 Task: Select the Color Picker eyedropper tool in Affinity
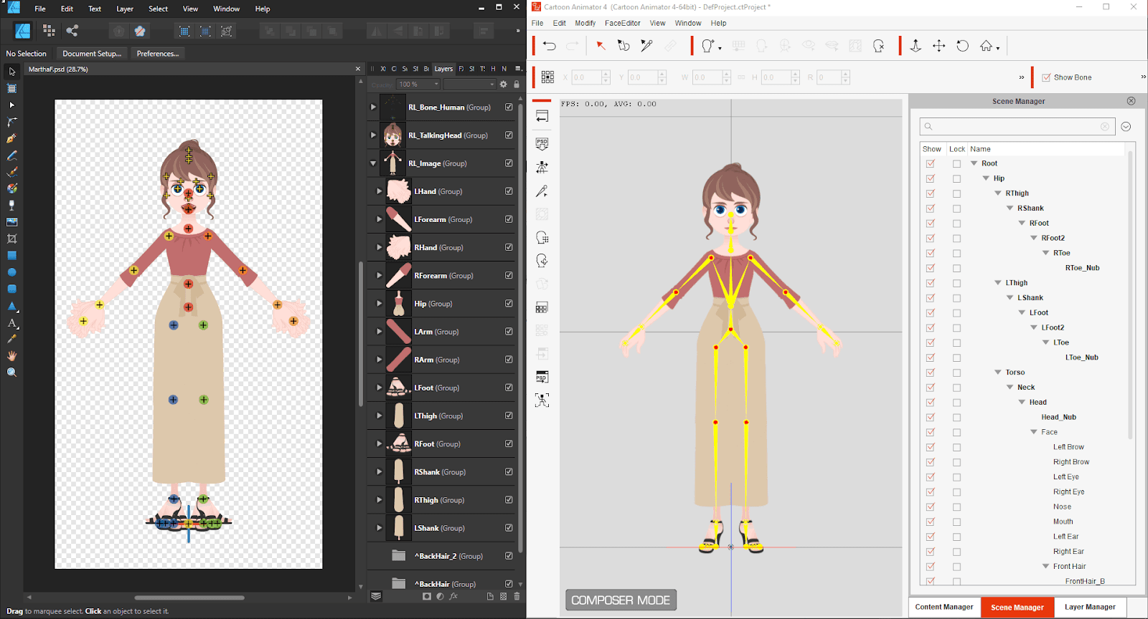(x=12, y=340)
